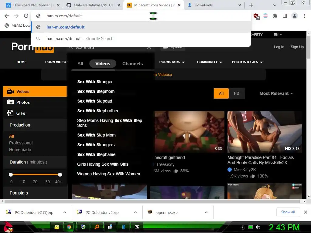Click the striped extension icon next to uBlock
The width and height of the screenshot is (311, 233).
coord(265,16)
